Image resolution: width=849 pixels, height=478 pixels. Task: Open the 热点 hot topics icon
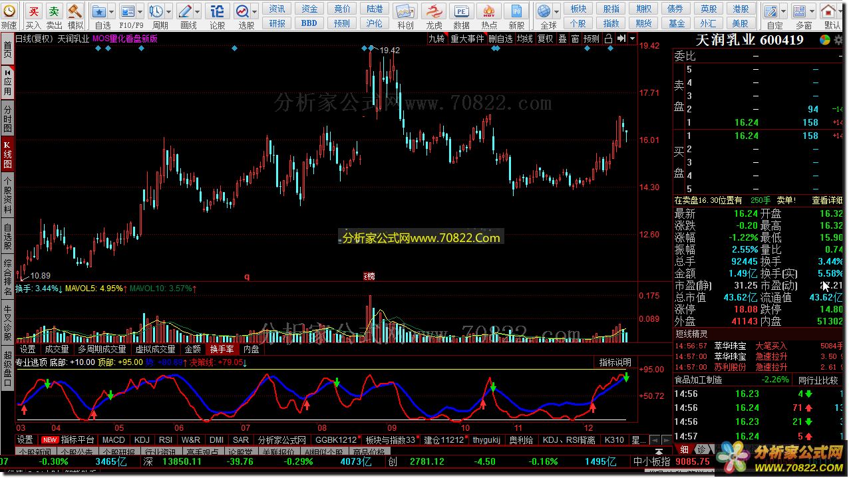click(489, 11)
